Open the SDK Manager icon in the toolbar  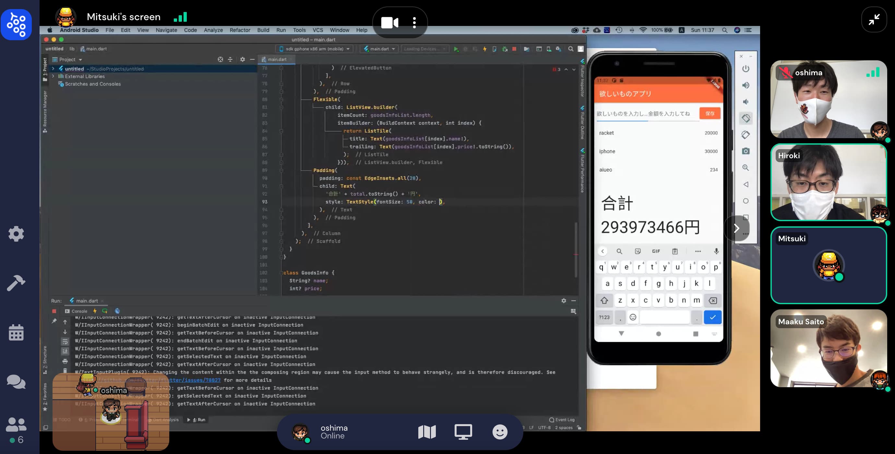(558, 49)
